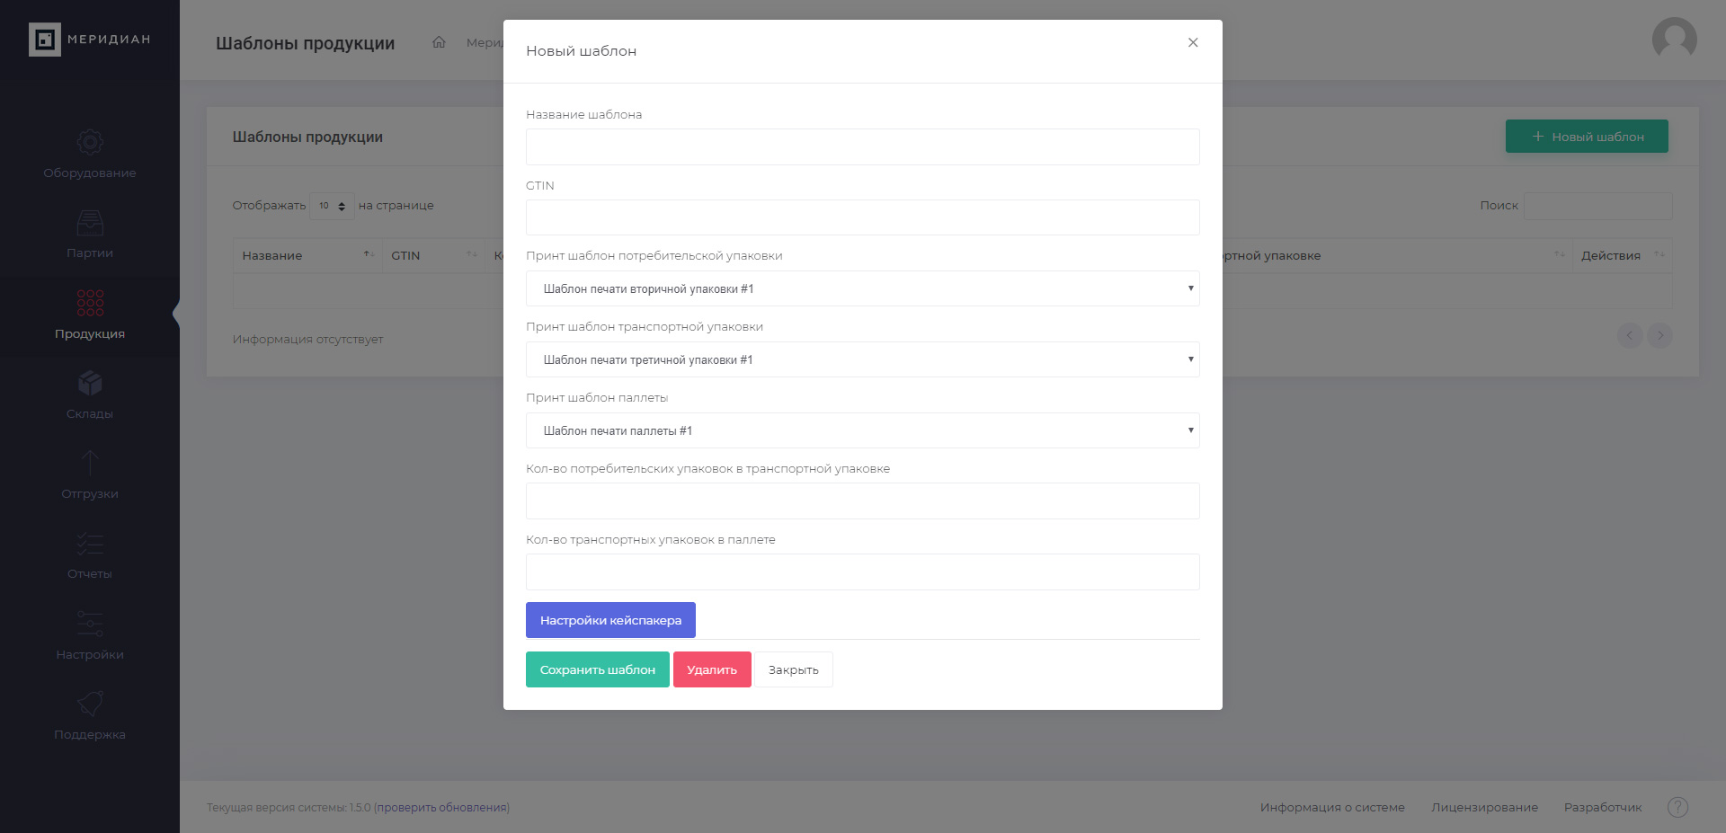Open the Склады boxes icon
The width and height of the screenshot is (1726, 833).
pos(90,383)
